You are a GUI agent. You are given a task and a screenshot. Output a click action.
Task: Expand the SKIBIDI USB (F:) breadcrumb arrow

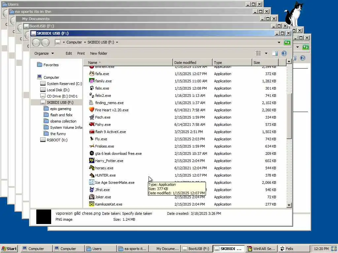pyautogui.click(x=117, y=42)
